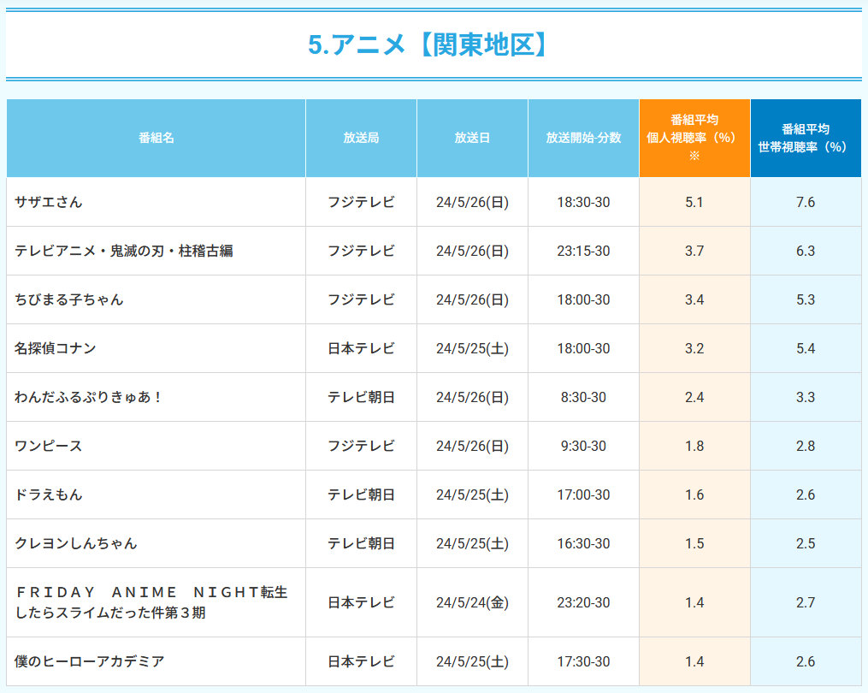Click the 鬼滅の刃・柱稽古編 program row title
Viewport: 868px width, 693px height.
click(124, 251)
